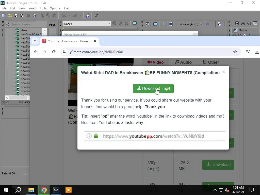Click the media control icon in Chrome toolbar
Screen dimensions: 260x195
click(248, 52)
